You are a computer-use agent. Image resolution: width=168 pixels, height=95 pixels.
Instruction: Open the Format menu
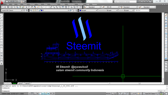32,4
